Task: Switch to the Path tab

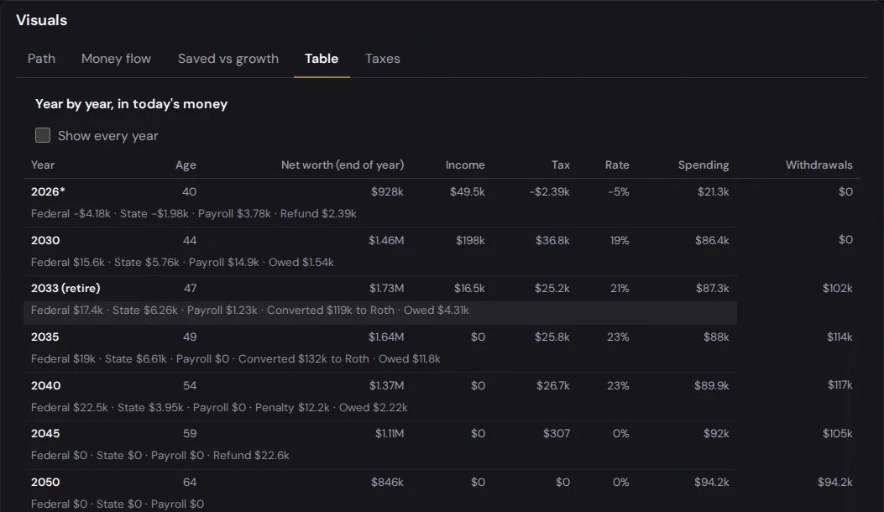Action: pyautogui.click(x=41, y=59)
